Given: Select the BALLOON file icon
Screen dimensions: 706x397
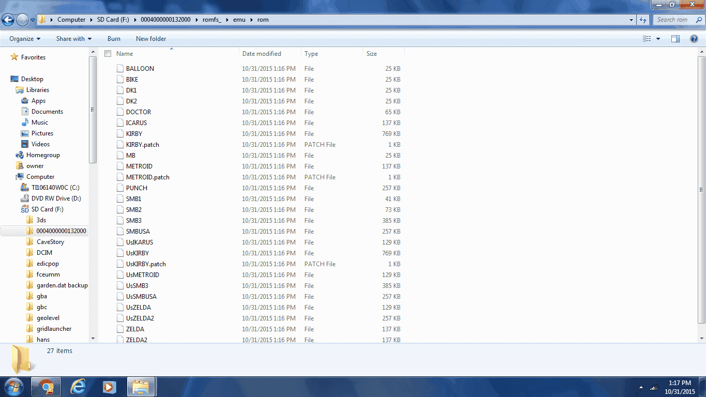Looking at the screenshot, I should tap(120, 69).
